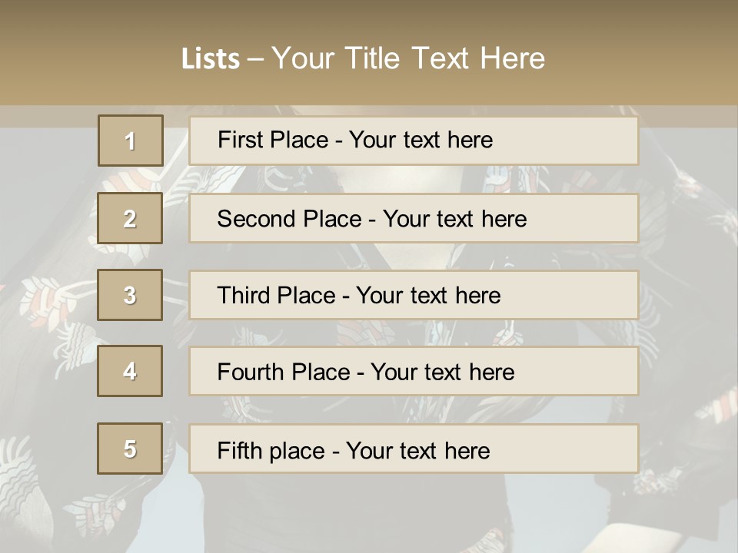Click "Your text here" in First Place row
Viewport: 738px width, 553px height.
click(421, 140)
